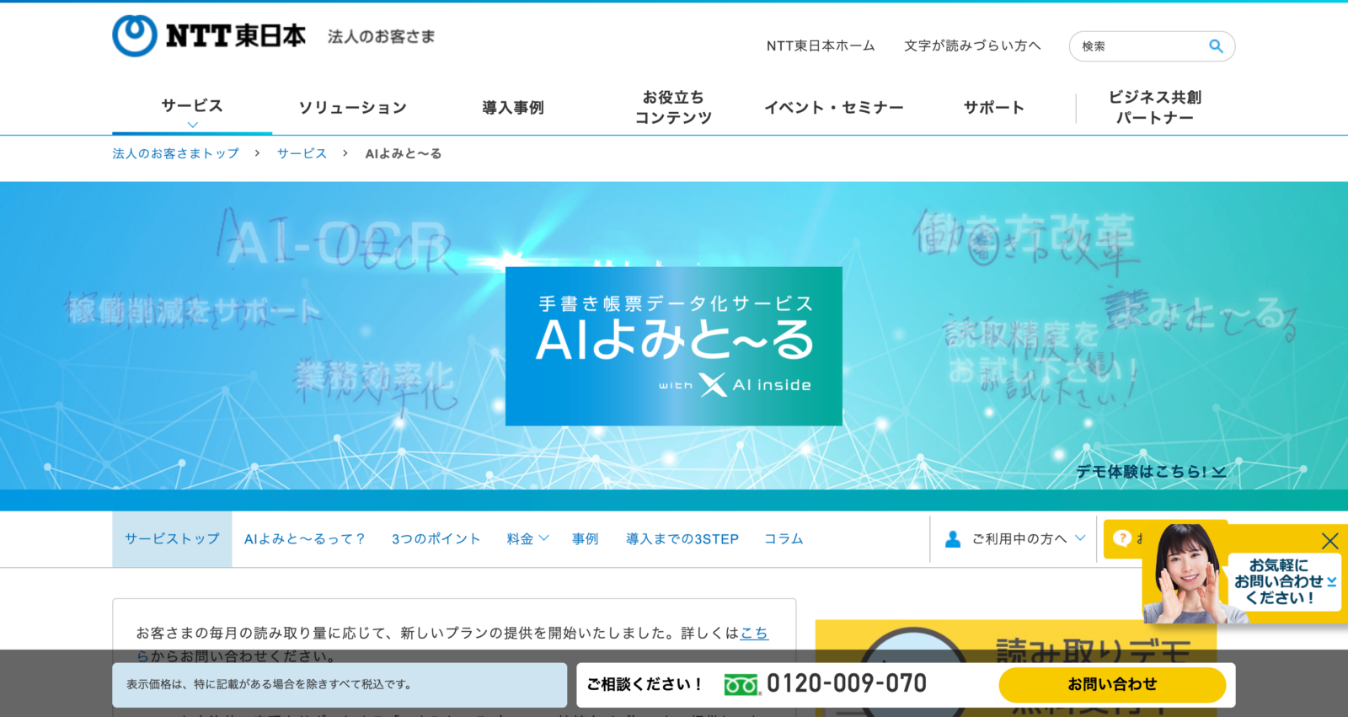Go to コラム section

tap(784, 539)
